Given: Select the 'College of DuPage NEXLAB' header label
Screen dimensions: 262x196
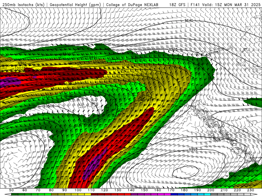Looking at the screenshot, I should click(132, 5).
